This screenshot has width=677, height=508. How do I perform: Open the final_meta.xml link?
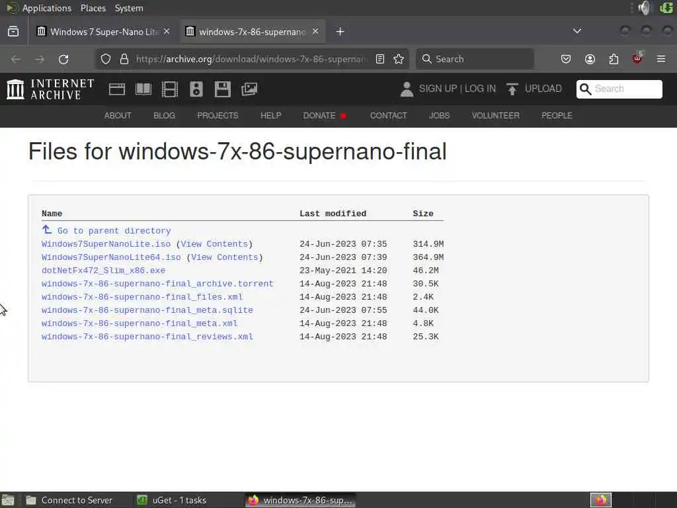139,323
